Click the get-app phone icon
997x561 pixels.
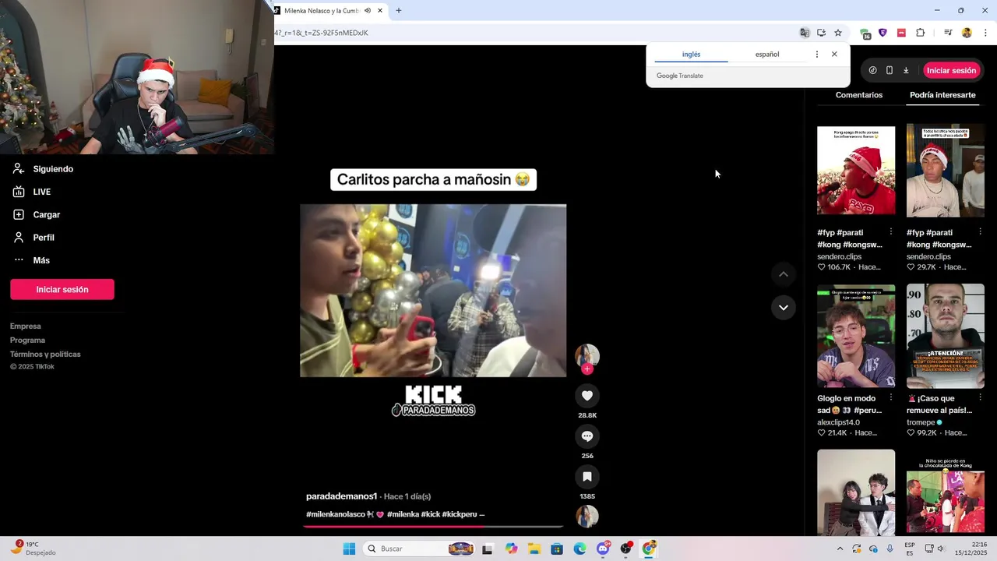pos(890,70)
